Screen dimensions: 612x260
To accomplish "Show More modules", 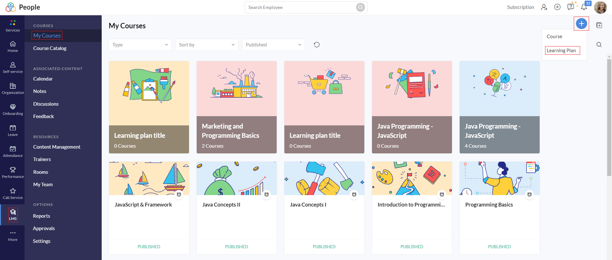I will [x=13, y=235].
